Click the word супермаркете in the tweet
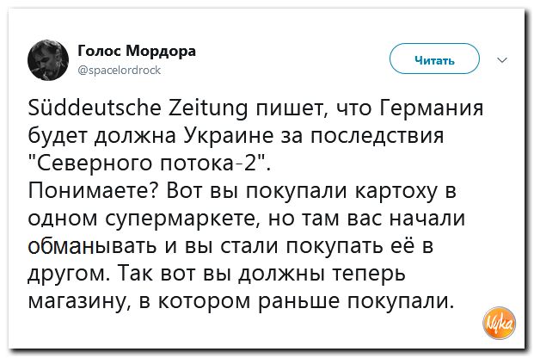This screenshot has width=534, height=358. 181,219
